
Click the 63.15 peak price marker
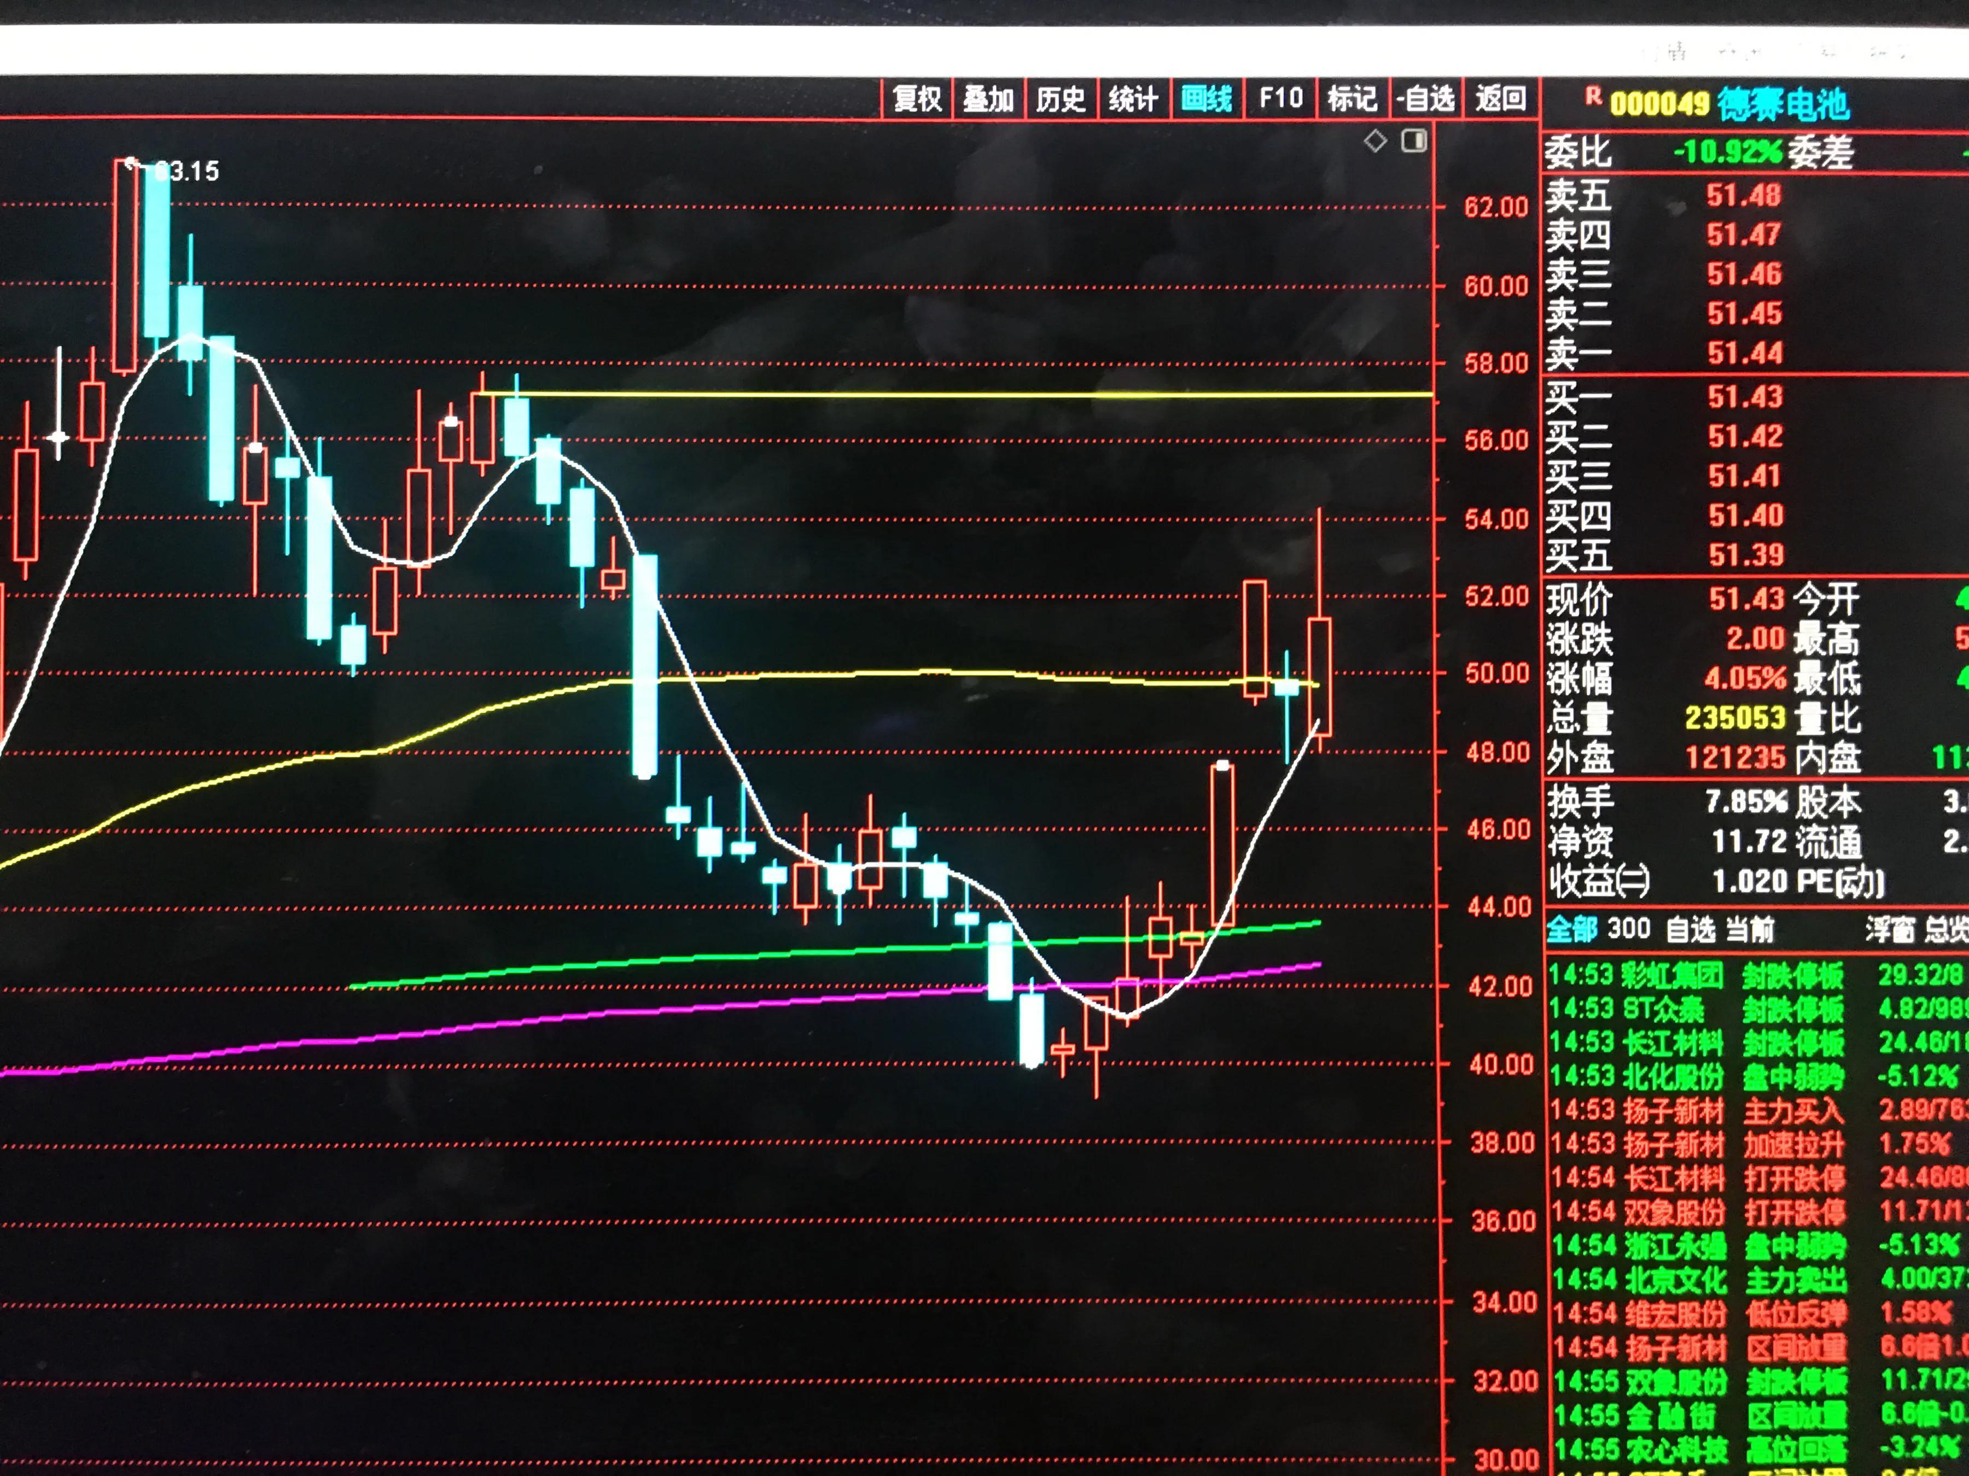[x=185, y=171]
